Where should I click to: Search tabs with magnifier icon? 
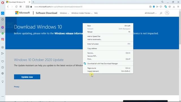point(162,2)
